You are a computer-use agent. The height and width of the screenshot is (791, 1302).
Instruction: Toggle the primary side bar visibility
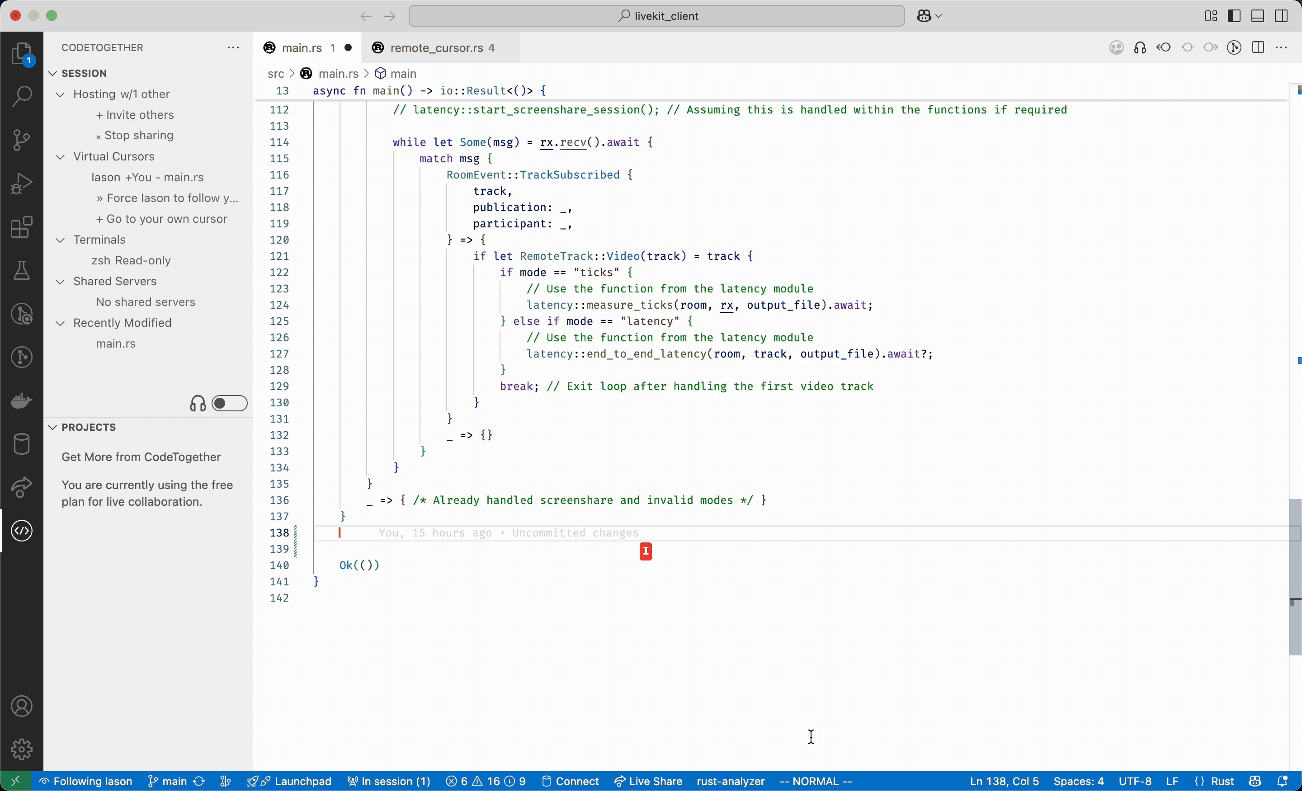point(1234,16)
